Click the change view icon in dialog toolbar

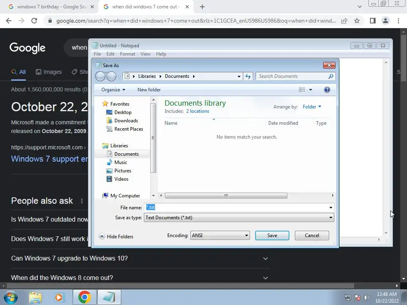302,90
